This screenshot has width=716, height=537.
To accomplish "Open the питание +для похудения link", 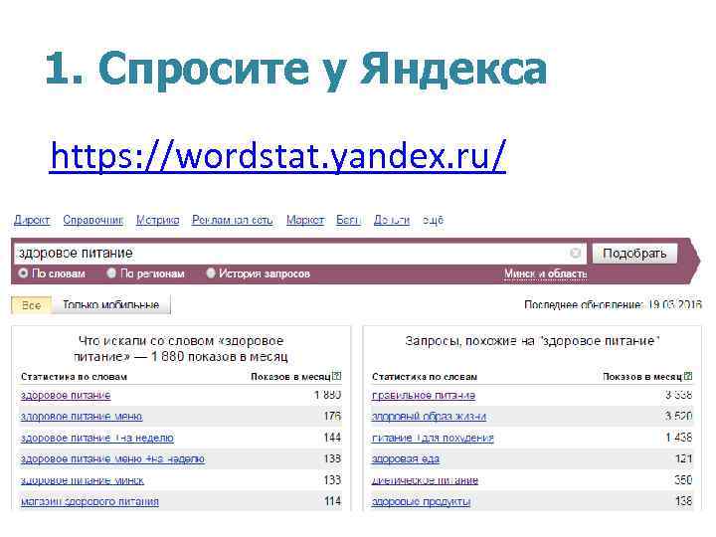I will [x=433, y=438].
